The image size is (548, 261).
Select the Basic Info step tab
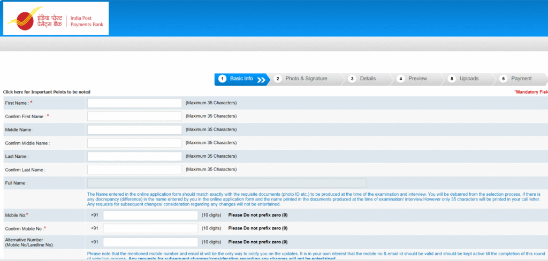241,79
